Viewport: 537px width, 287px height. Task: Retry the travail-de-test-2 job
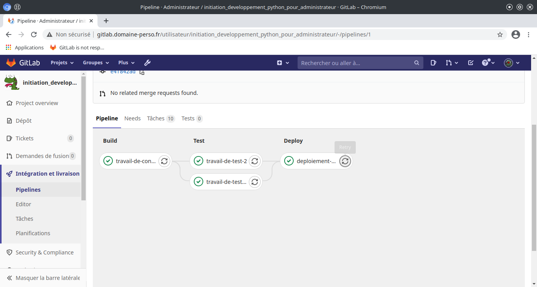tap(255, 161)
